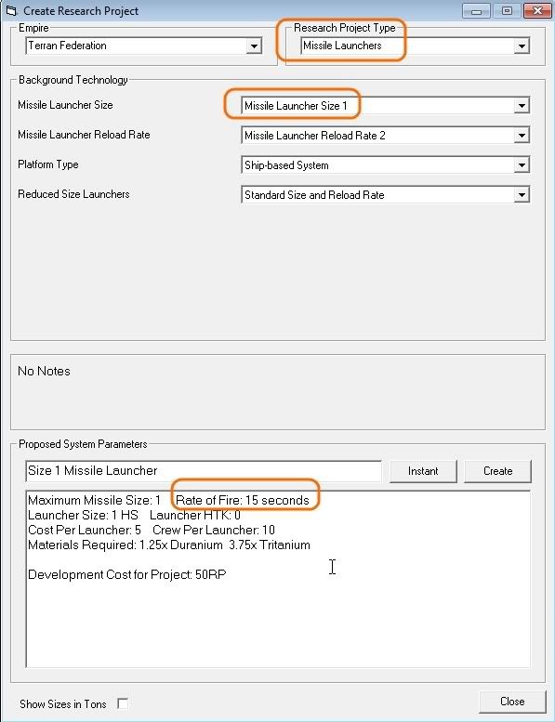Viewport: 555px width, 722px height.
Task: Click Standard Size and Reload Rate text
Action: click(314, 195)
